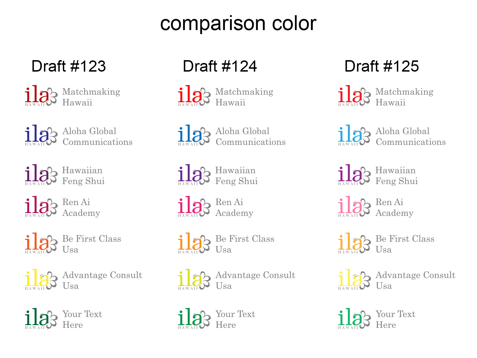Click the dark green ila logo in Draft #123
Viewport: 477px width, 358px height.
click(37, 318)
